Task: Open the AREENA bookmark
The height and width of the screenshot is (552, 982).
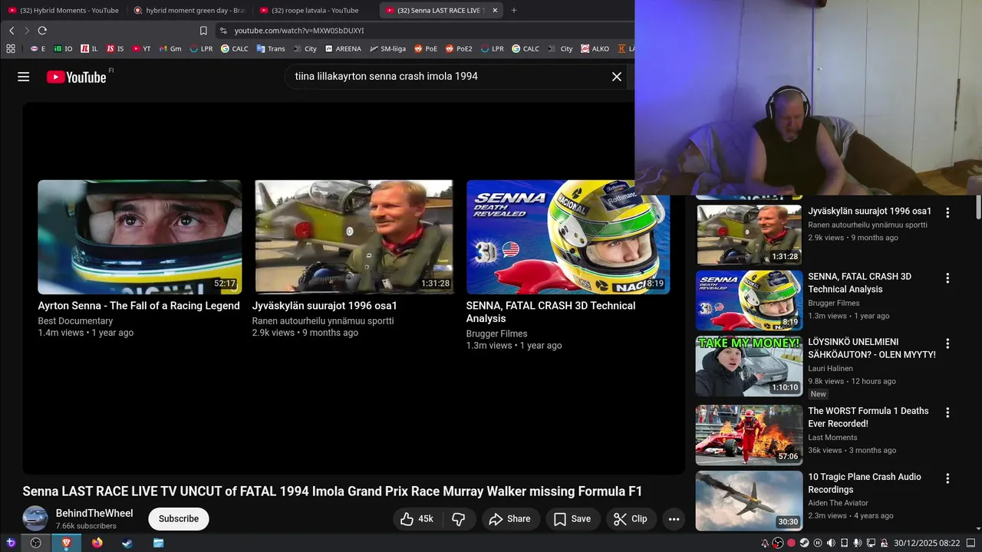Action: (343, 48)
